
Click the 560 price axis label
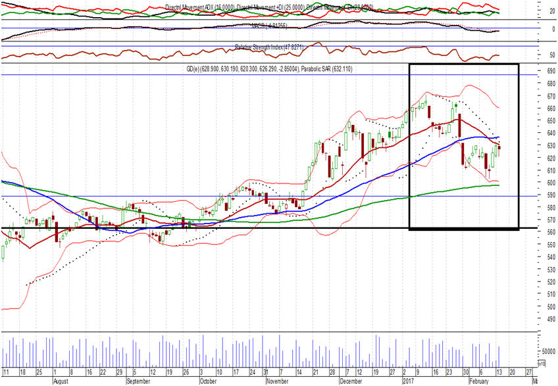[551, 232]
